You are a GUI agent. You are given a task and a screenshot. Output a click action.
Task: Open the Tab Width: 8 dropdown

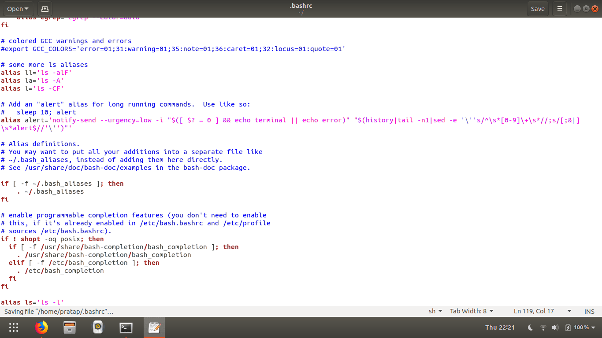(x=472, y=311)
